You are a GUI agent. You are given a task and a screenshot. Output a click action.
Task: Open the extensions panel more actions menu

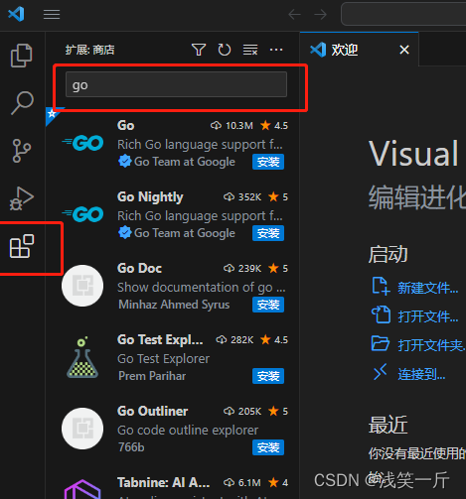[x=276, y=50]
